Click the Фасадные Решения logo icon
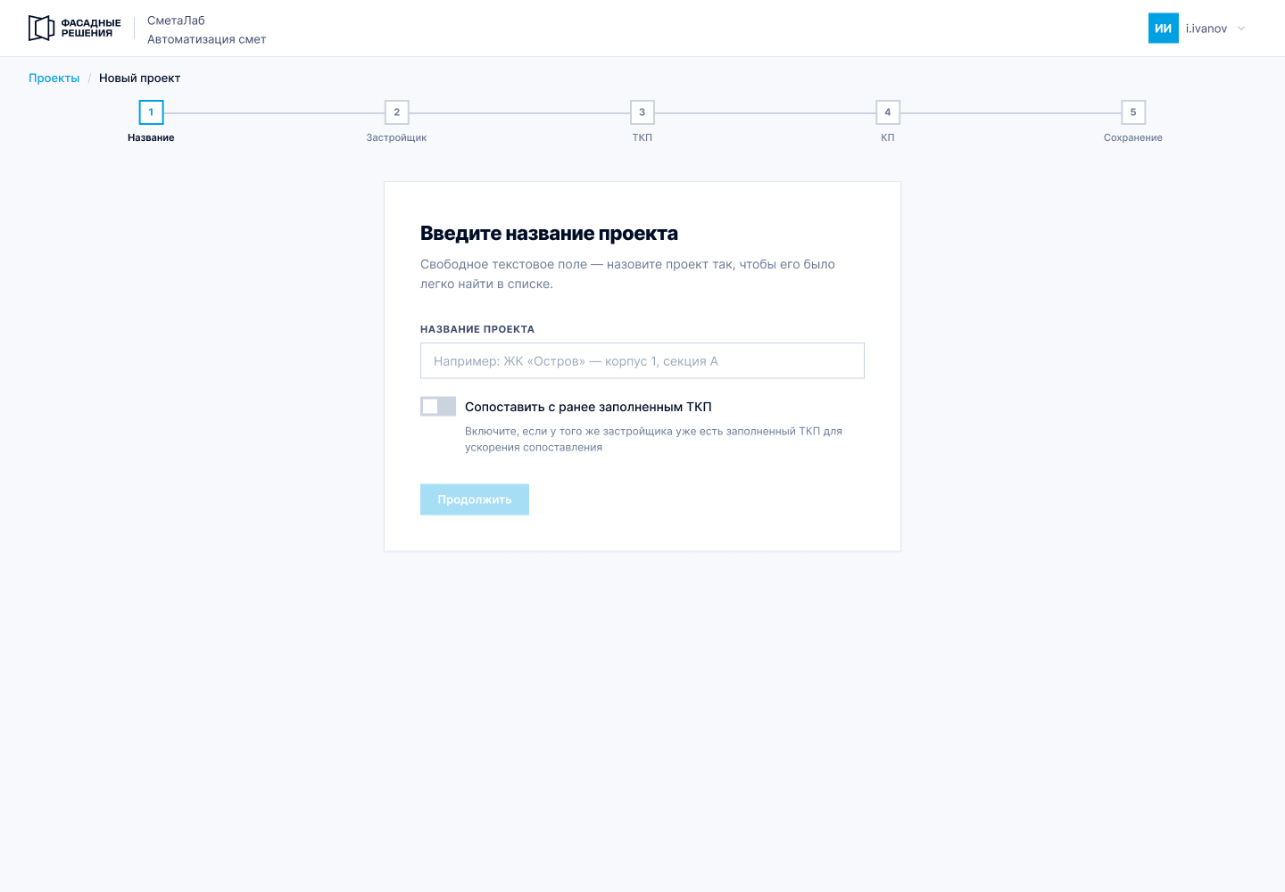Viewport: 1285px width, 892px height. [42, 29]
